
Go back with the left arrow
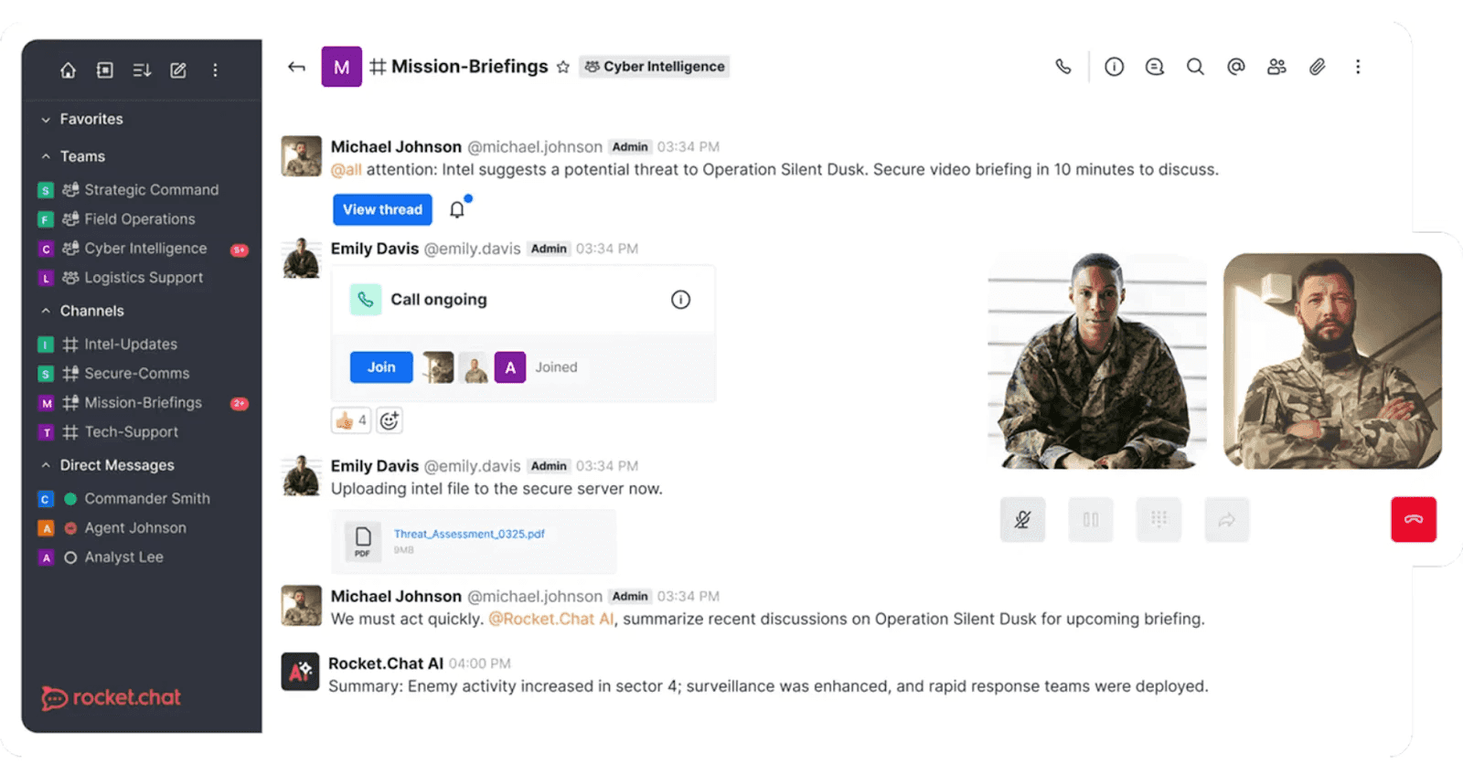click(x=296, y=67)
